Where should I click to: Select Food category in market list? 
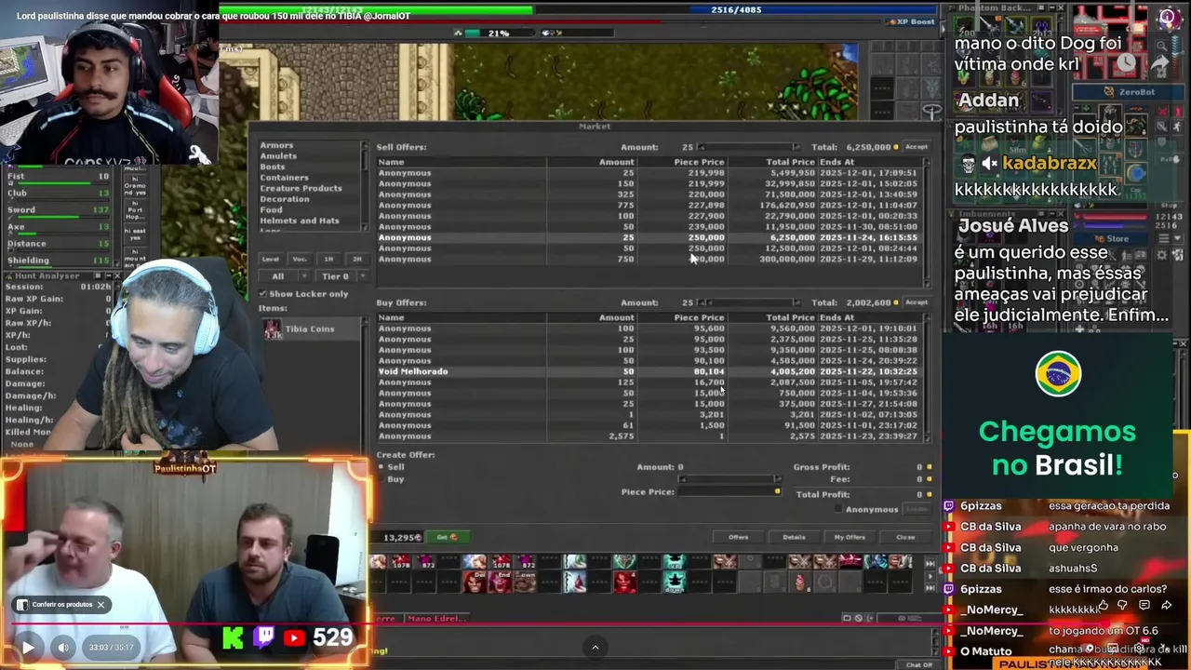pyautogui.click(x=271, y=210)
